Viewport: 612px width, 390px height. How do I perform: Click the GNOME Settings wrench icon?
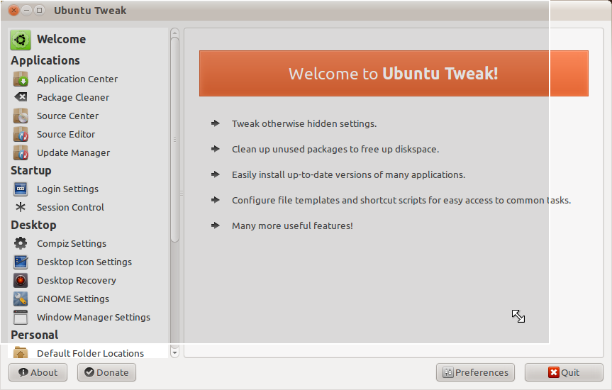pos(21,299)
